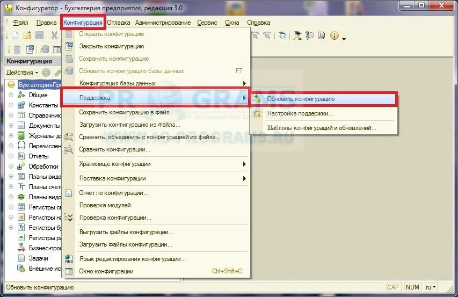Click the Обработки node icon
Image resolution: width=458 pixels, height=297 pixels.
[21, 166]
